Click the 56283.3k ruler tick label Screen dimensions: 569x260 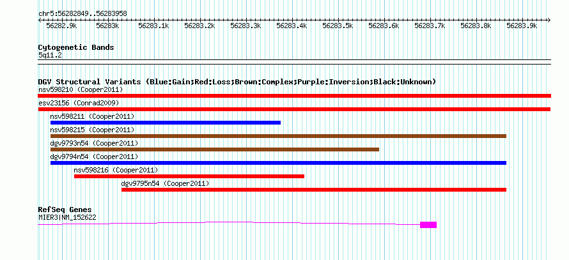click(246, 26)
